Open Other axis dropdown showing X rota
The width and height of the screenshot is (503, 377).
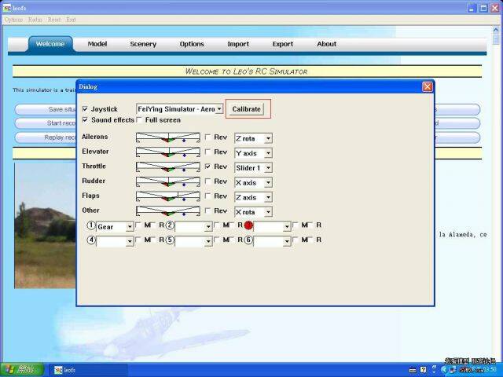point(253,212)
